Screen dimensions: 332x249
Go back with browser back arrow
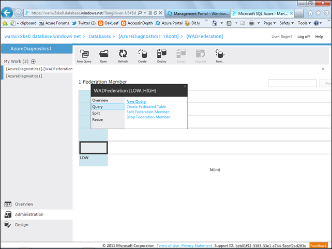pyautogui.click(x=7, y=13)
